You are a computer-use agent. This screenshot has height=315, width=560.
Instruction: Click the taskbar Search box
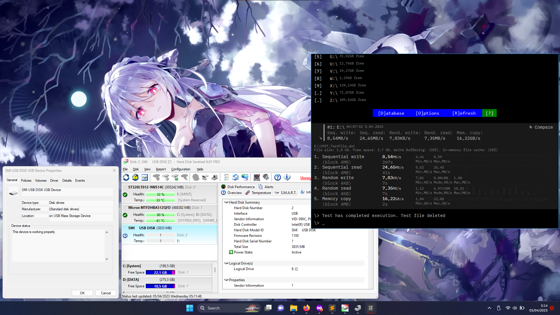click(x=229, y=308)
